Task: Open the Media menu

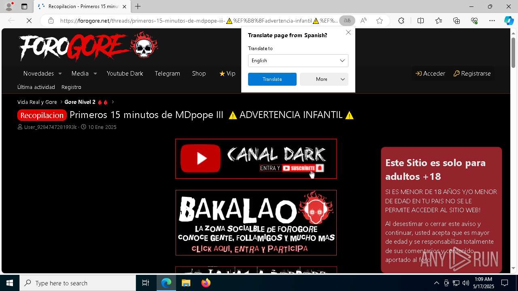Action: click(80, 74)
